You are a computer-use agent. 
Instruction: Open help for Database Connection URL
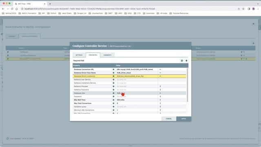pyautogui.click(x=113, y=69)
